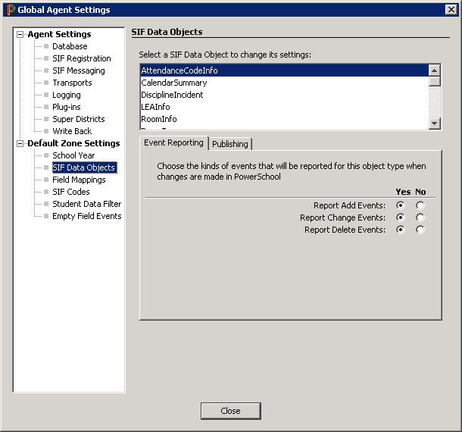Select Field Mappings in the tree
This screenshot has height=432, width=462.
click(79, 180)
